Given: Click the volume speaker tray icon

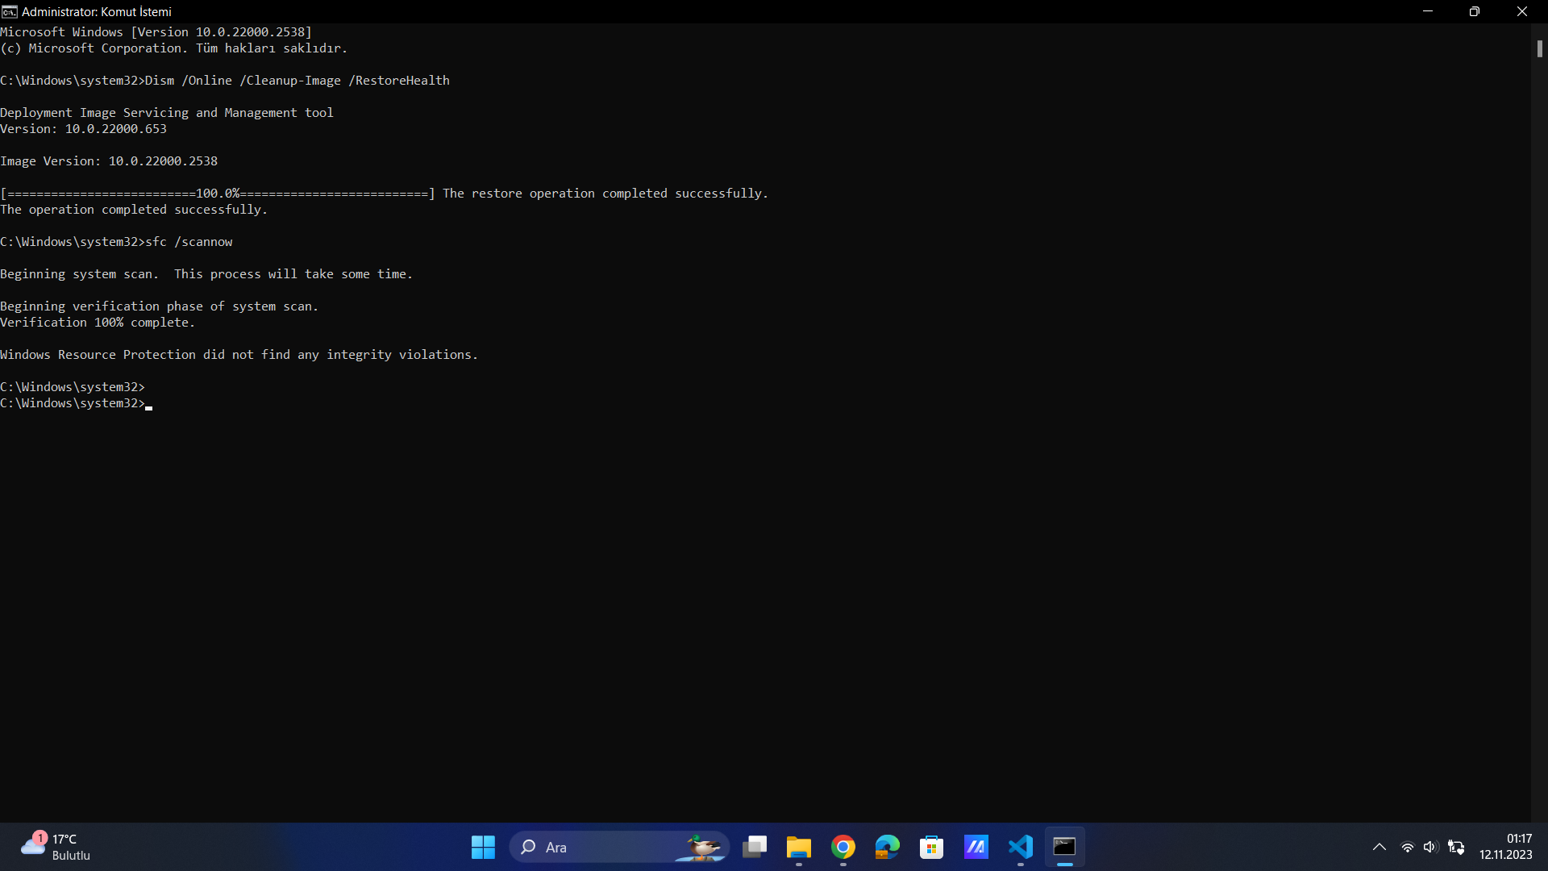Looking at the screenshot, I should pos(1430,847).
